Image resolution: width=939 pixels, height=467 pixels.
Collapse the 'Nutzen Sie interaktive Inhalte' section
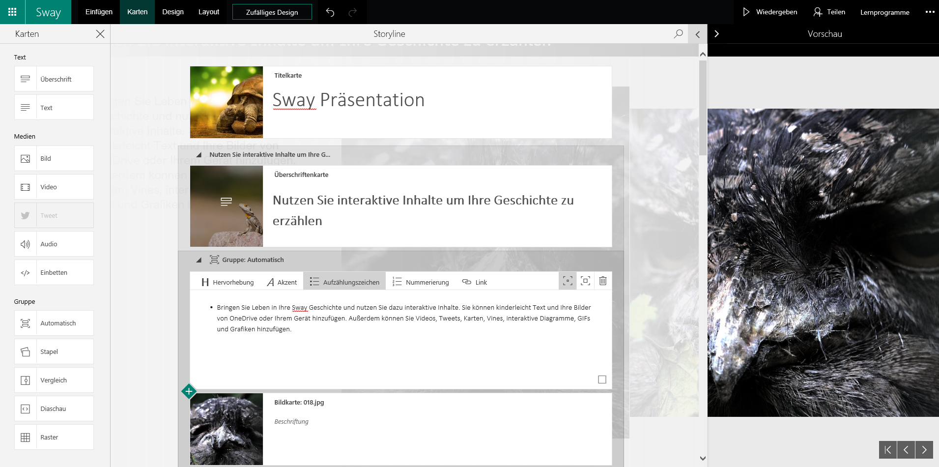pos(199,154)
